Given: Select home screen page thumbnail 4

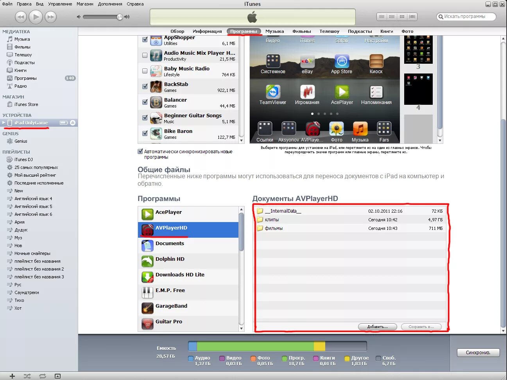Looking at the screenshot, I should (x=418, y=89).
